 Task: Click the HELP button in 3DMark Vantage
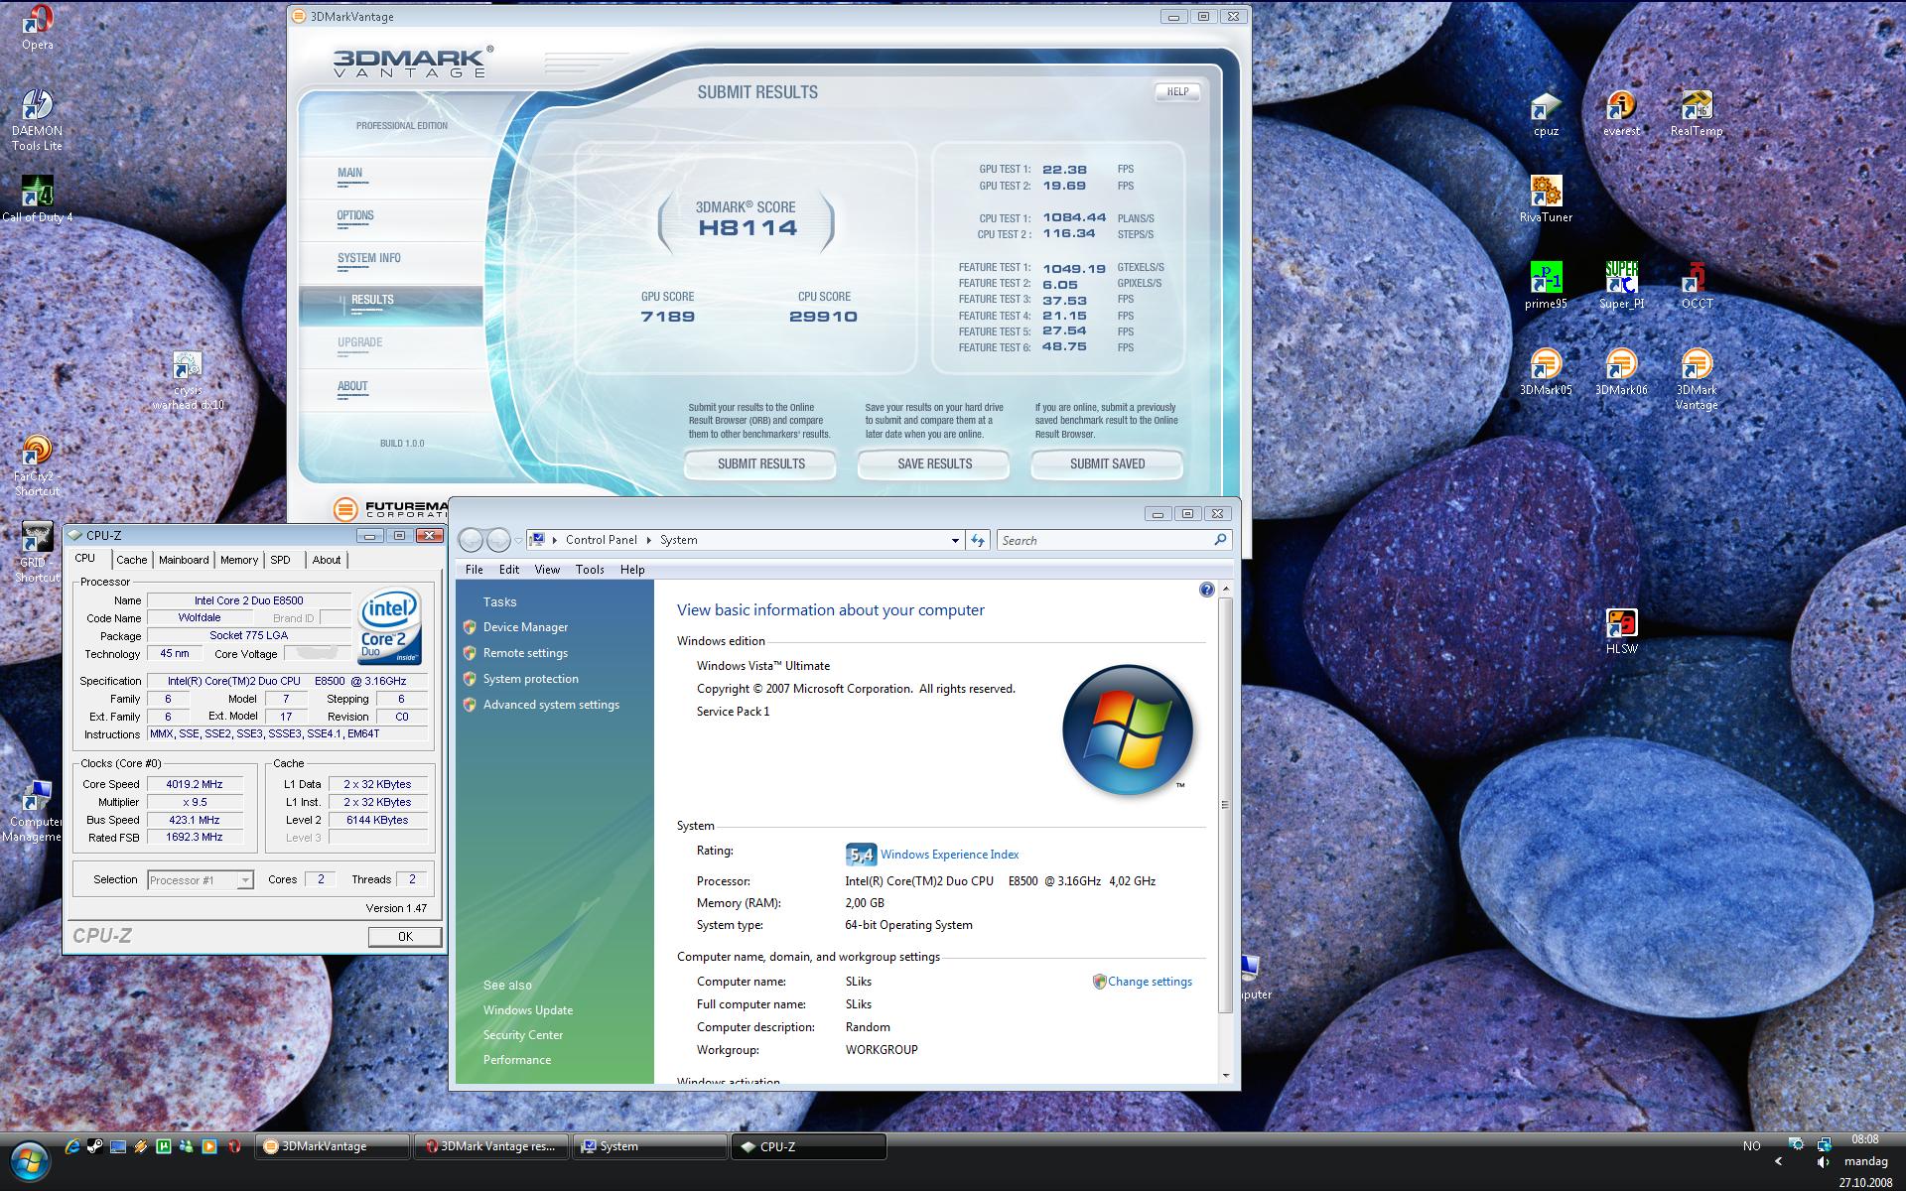(x=1177, y=91)
